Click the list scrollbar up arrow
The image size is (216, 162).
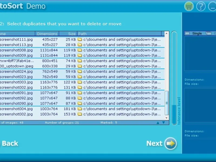(167, 33)
